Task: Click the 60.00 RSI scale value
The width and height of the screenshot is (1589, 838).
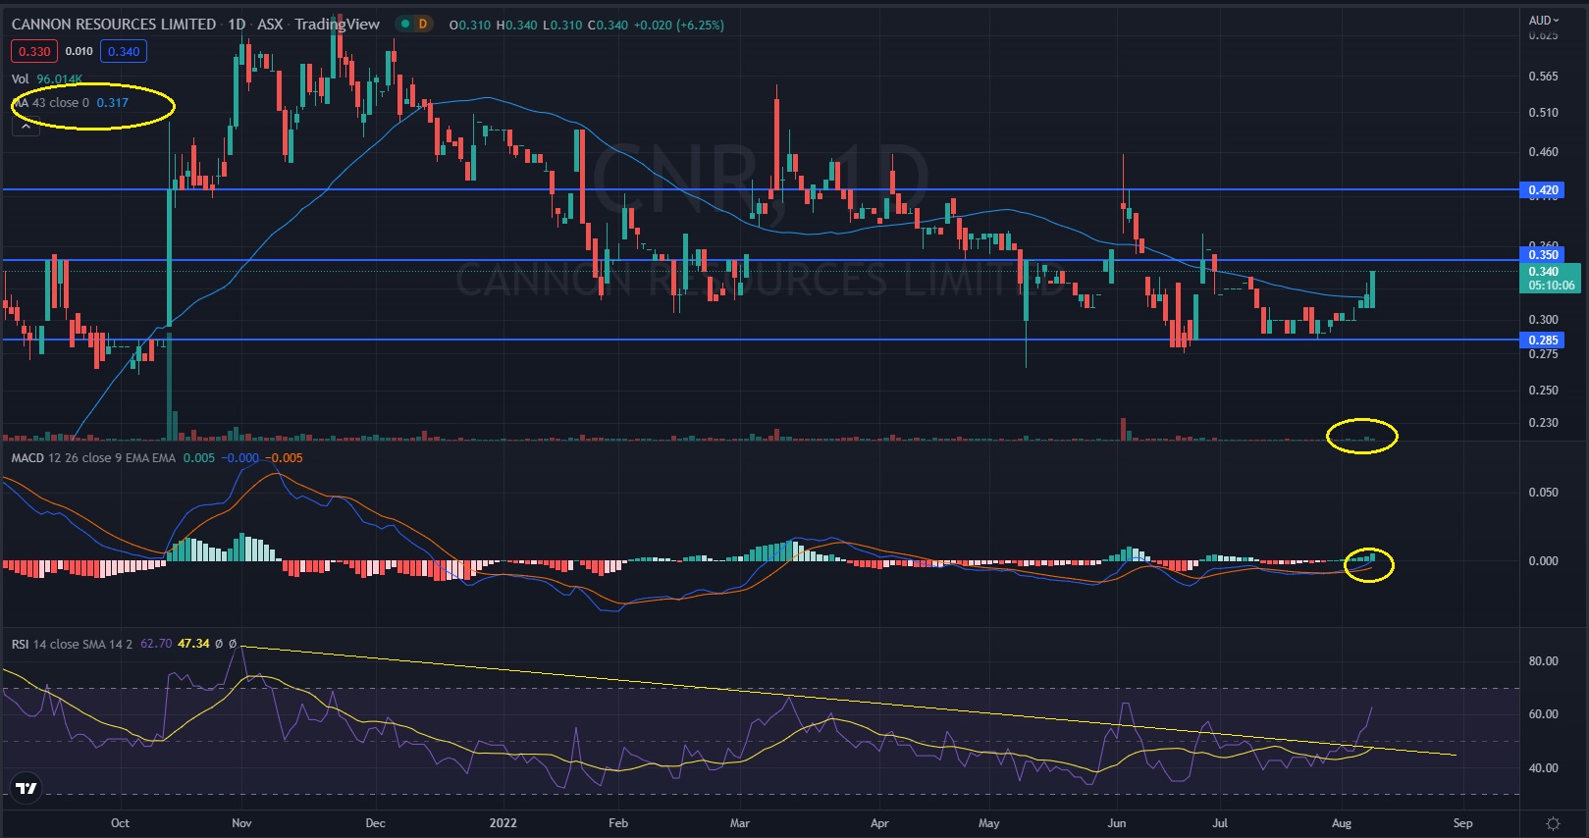Action: [1543, 713]
